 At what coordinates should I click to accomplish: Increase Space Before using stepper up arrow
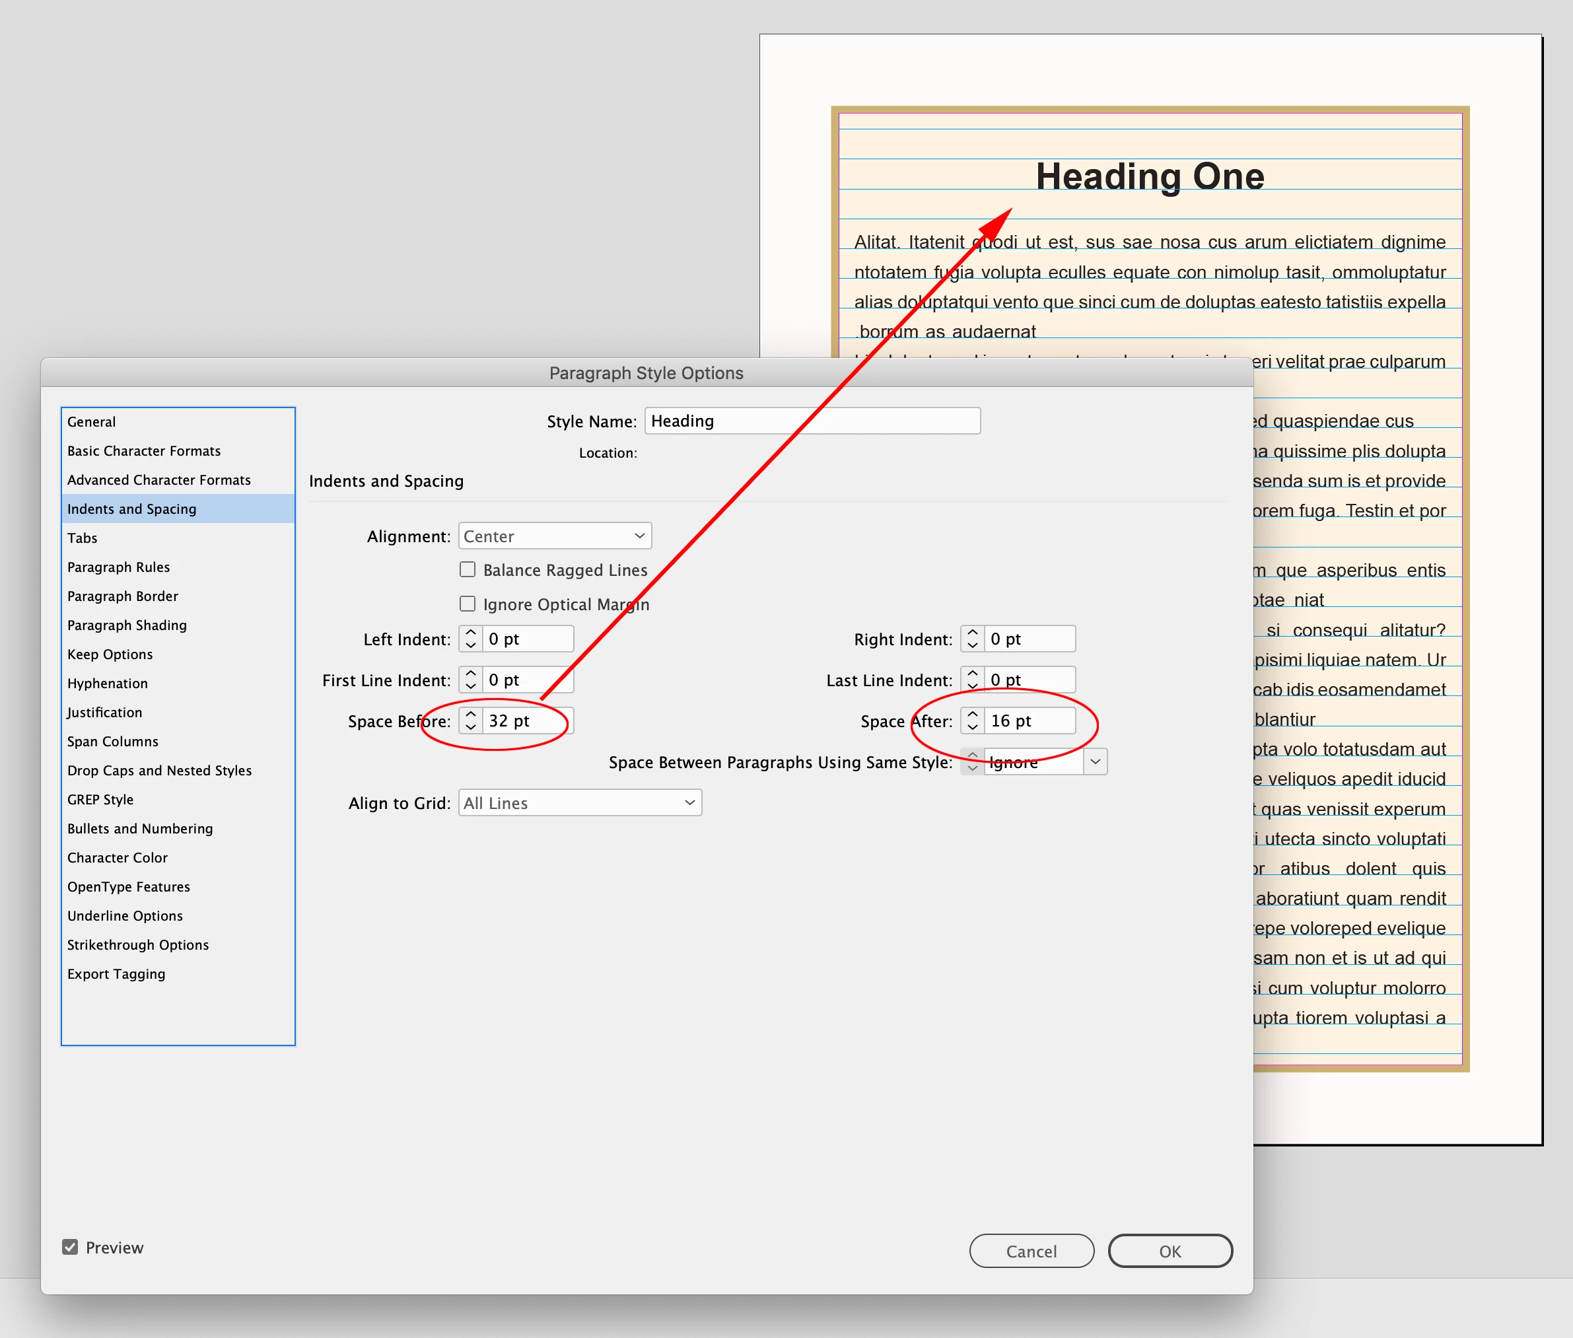click(x=471, y=714)
